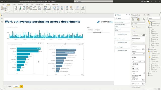Click the Fields pane search box
The height and width of the screenshot is (90, 161).
[x=153, y=18]
